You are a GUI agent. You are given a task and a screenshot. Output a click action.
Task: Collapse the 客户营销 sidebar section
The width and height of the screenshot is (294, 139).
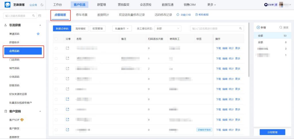(x=40, y=111)
